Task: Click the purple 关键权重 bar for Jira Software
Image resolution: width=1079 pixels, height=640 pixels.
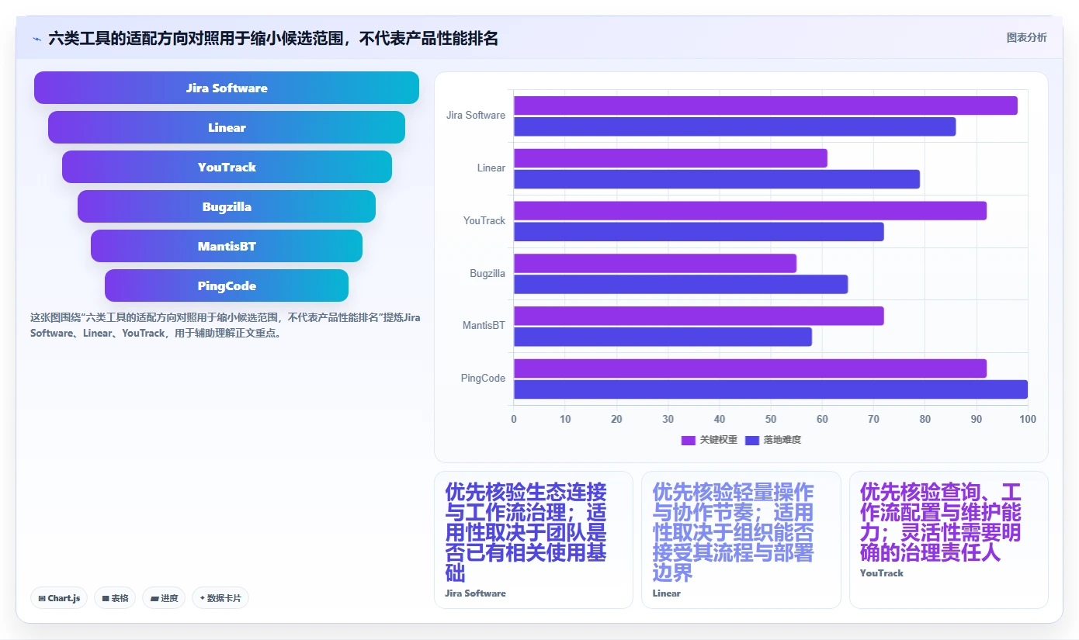Action: tap(765, 106)
